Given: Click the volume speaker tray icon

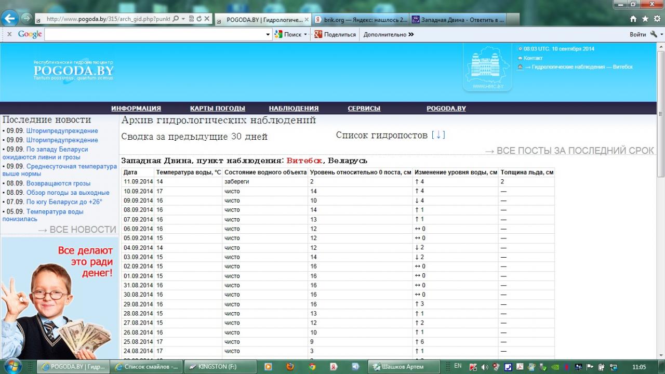Looking at the screenshot, I should pos(485,367).
